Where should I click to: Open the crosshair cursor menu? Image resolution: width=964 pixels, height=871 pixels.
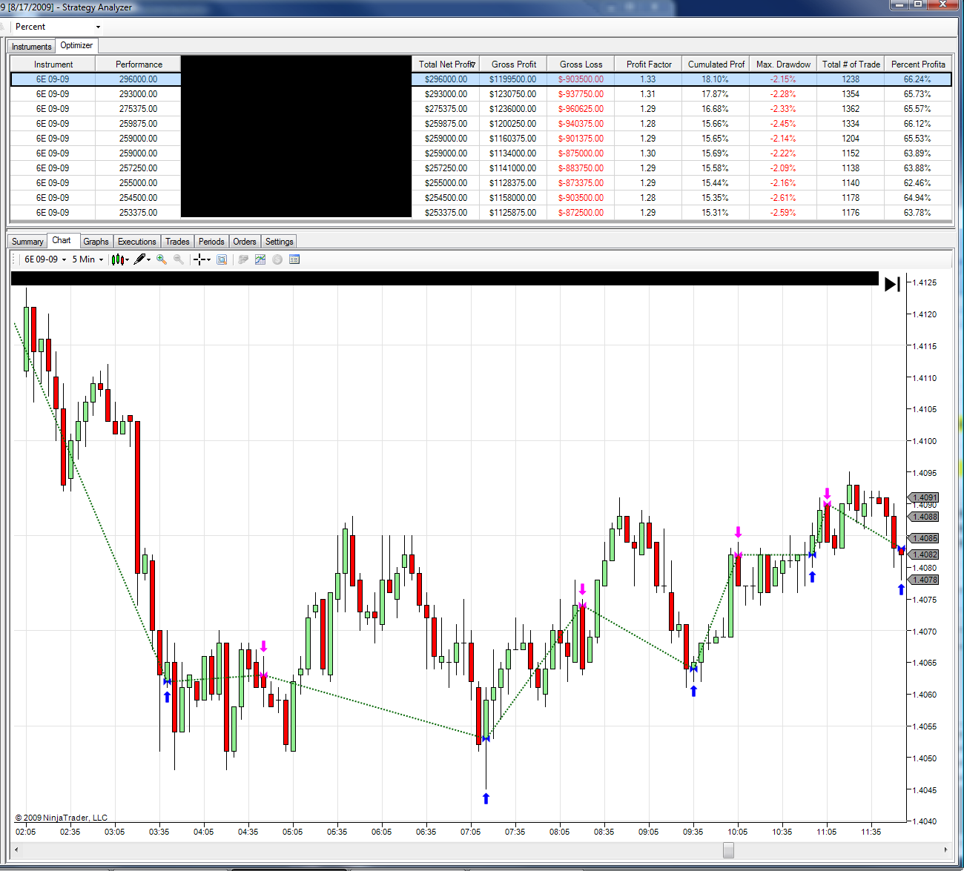tap(202, 259)
